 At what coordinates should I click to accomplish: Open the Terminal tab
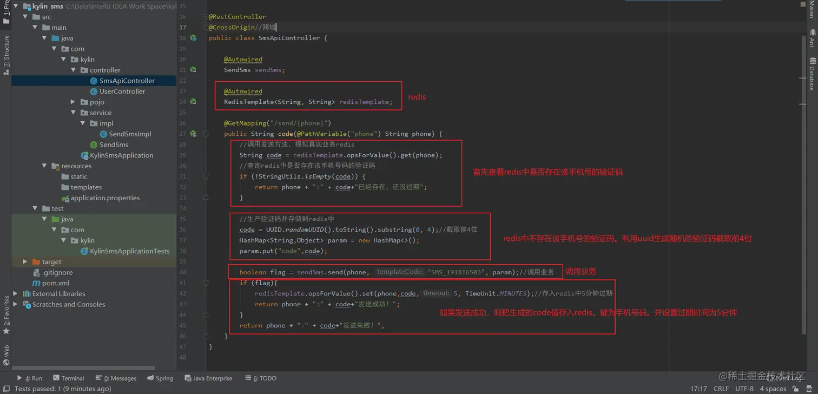click(x=69, y=378)
